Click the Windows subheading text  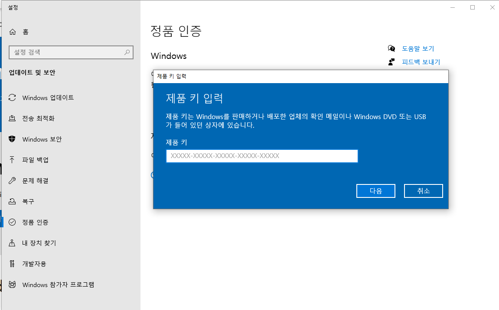(169, 56)
